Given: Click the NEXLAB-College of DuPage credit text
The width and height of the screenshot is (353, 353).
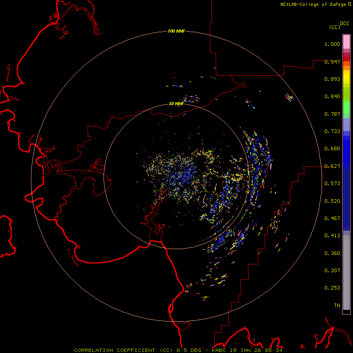Looking at the screenshot, I should click(x=313, y=4).
